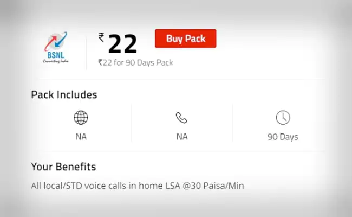352x217 pixels.
Task: Click the NA label under phone
Action: point(182,137)
